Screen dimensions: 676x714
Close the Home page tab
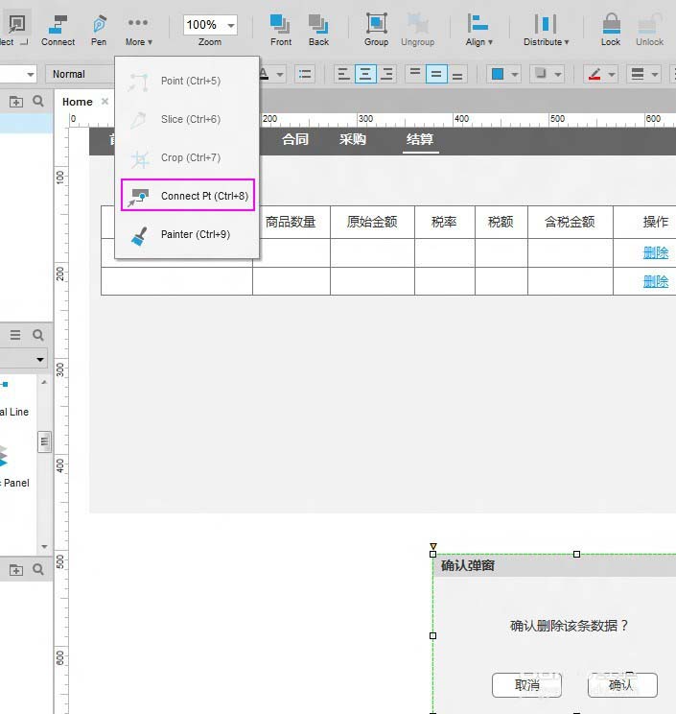pos(105,102)
